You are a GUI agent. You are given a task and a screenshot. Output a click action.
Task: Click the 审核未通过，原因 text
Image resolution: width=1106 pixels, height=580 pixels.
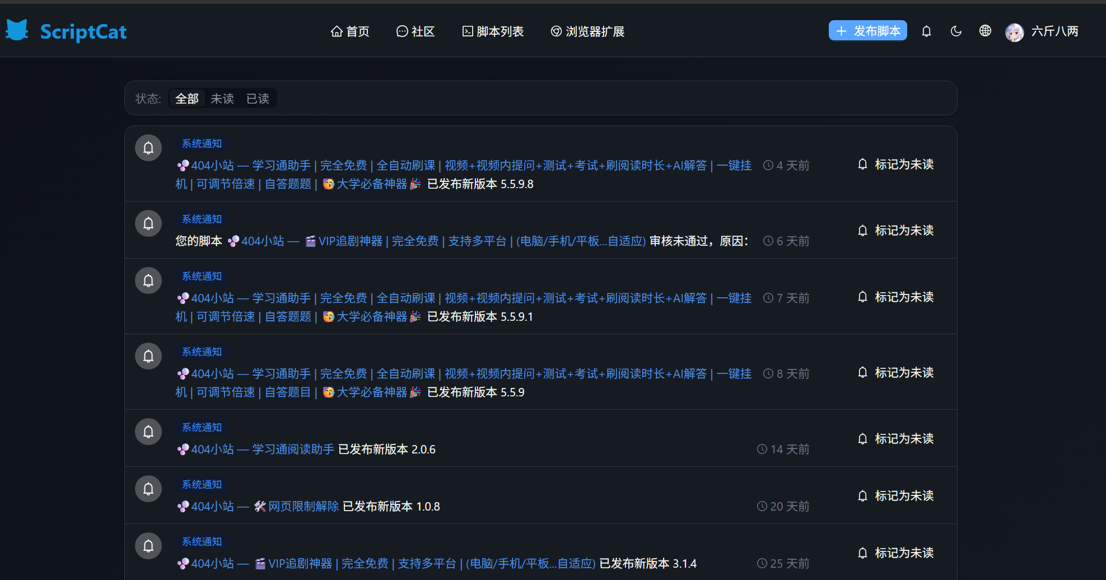(x=699, y=241)
